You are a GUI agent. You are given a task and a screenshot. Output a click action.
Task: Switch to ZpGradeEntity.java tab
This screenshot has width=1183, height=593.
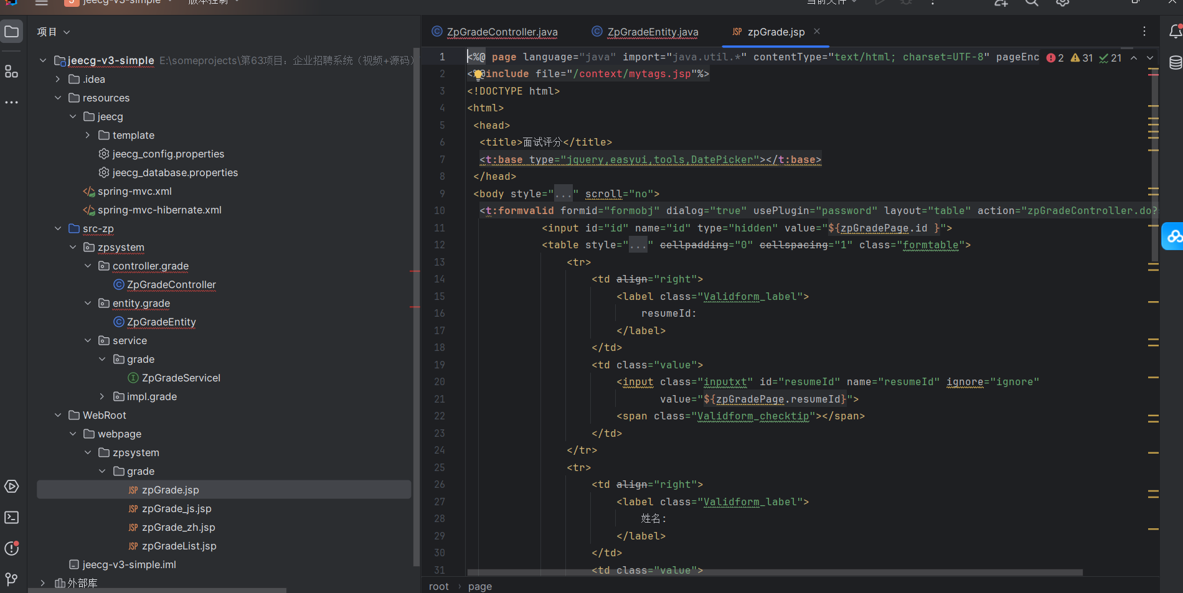click(x=645, y=32)
